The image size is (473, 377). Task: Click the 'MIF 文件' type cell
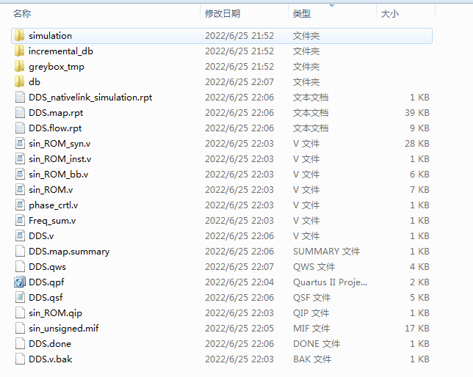click(311, 328)
